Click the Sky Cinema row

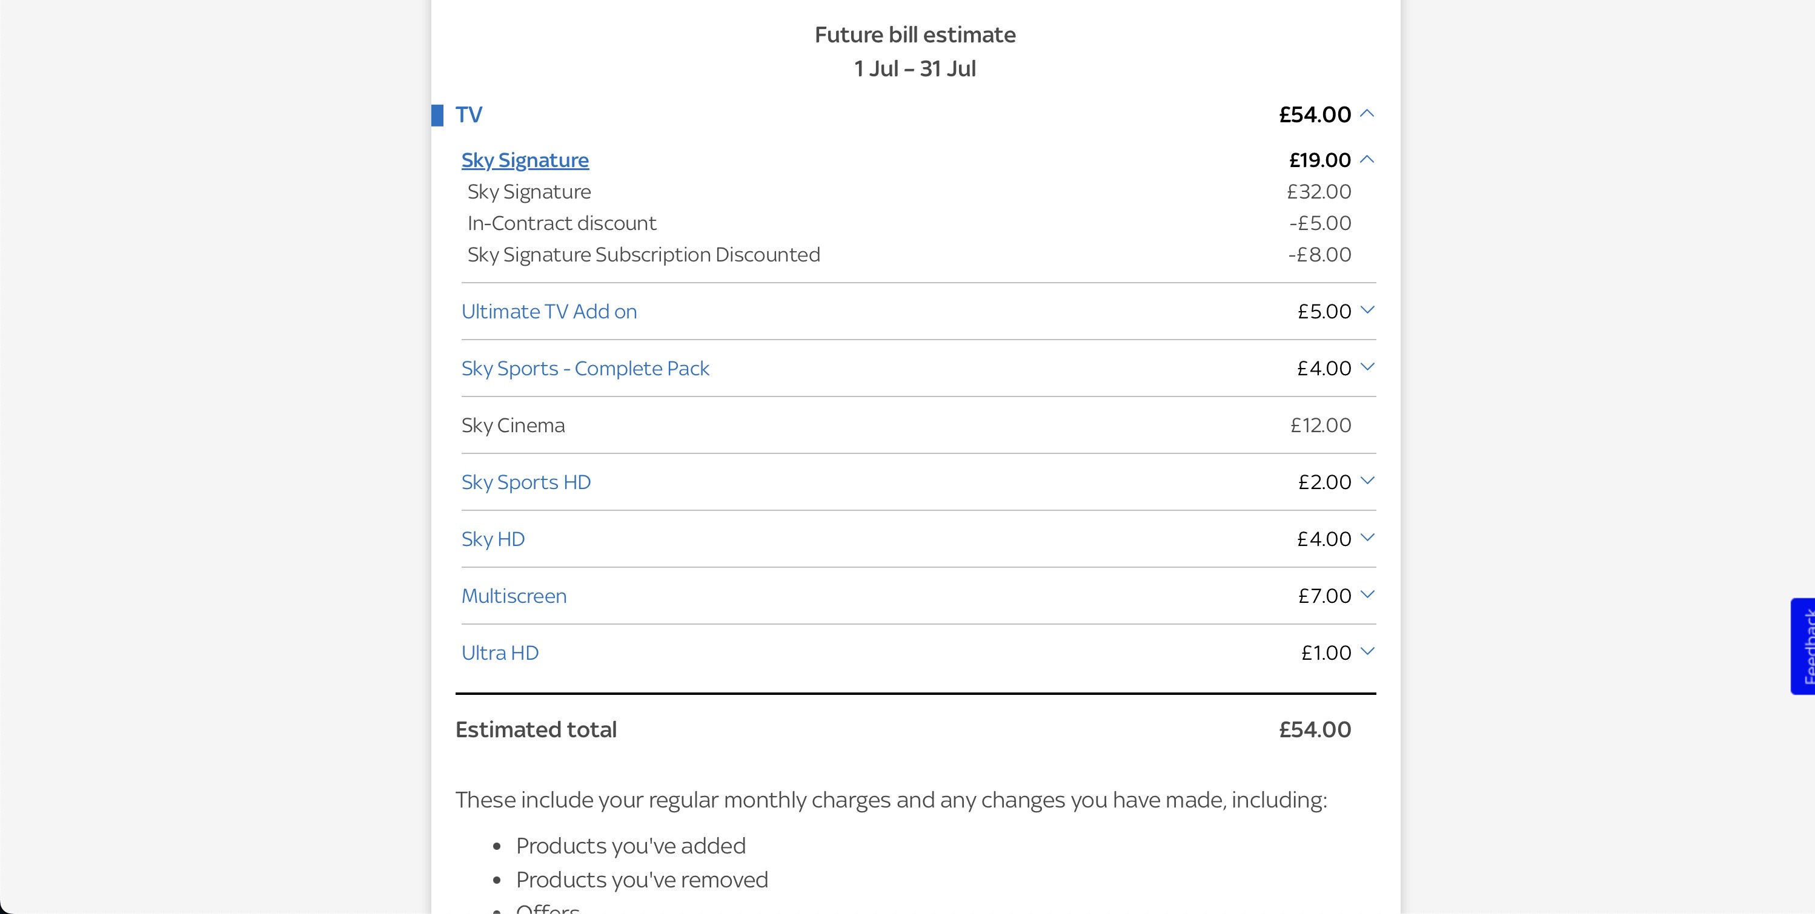[918, 426]
